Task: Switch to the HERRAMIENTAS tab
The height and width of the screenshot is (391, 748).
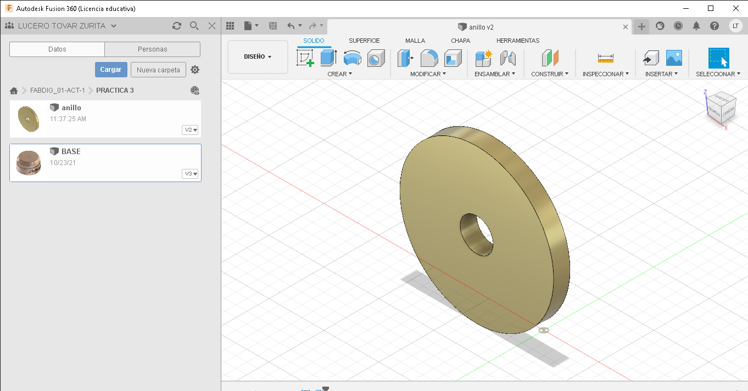Action: [x=518, y=41]
